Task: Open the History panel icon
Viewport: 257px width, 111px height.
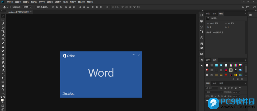Action: coord(202,15)
